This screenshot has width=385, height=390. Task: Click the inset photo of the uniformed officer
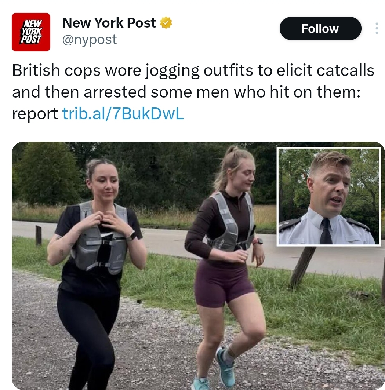329,196
